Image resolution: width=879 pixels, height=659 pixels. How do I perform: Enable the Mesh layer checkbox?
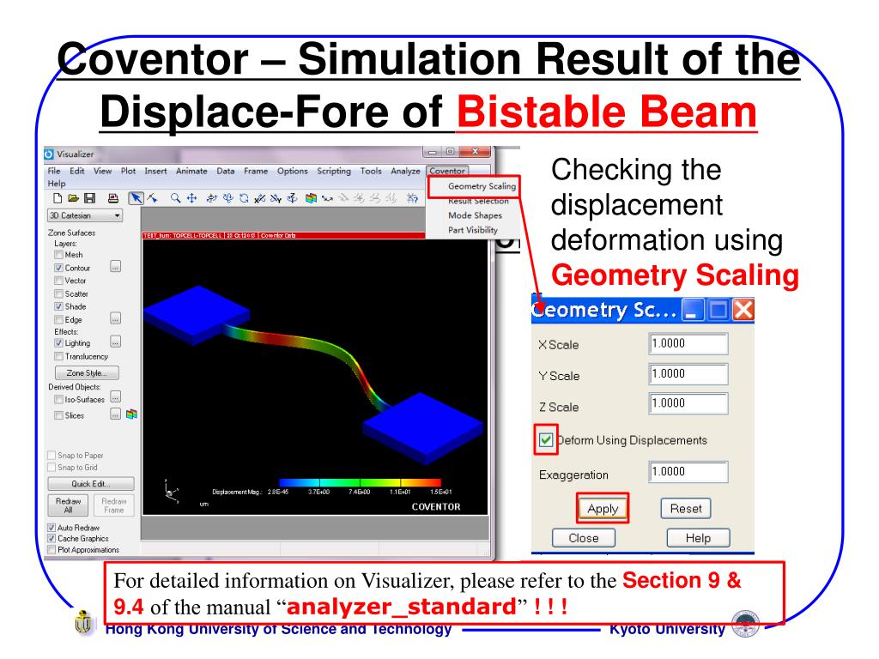[x=58, y=254]
